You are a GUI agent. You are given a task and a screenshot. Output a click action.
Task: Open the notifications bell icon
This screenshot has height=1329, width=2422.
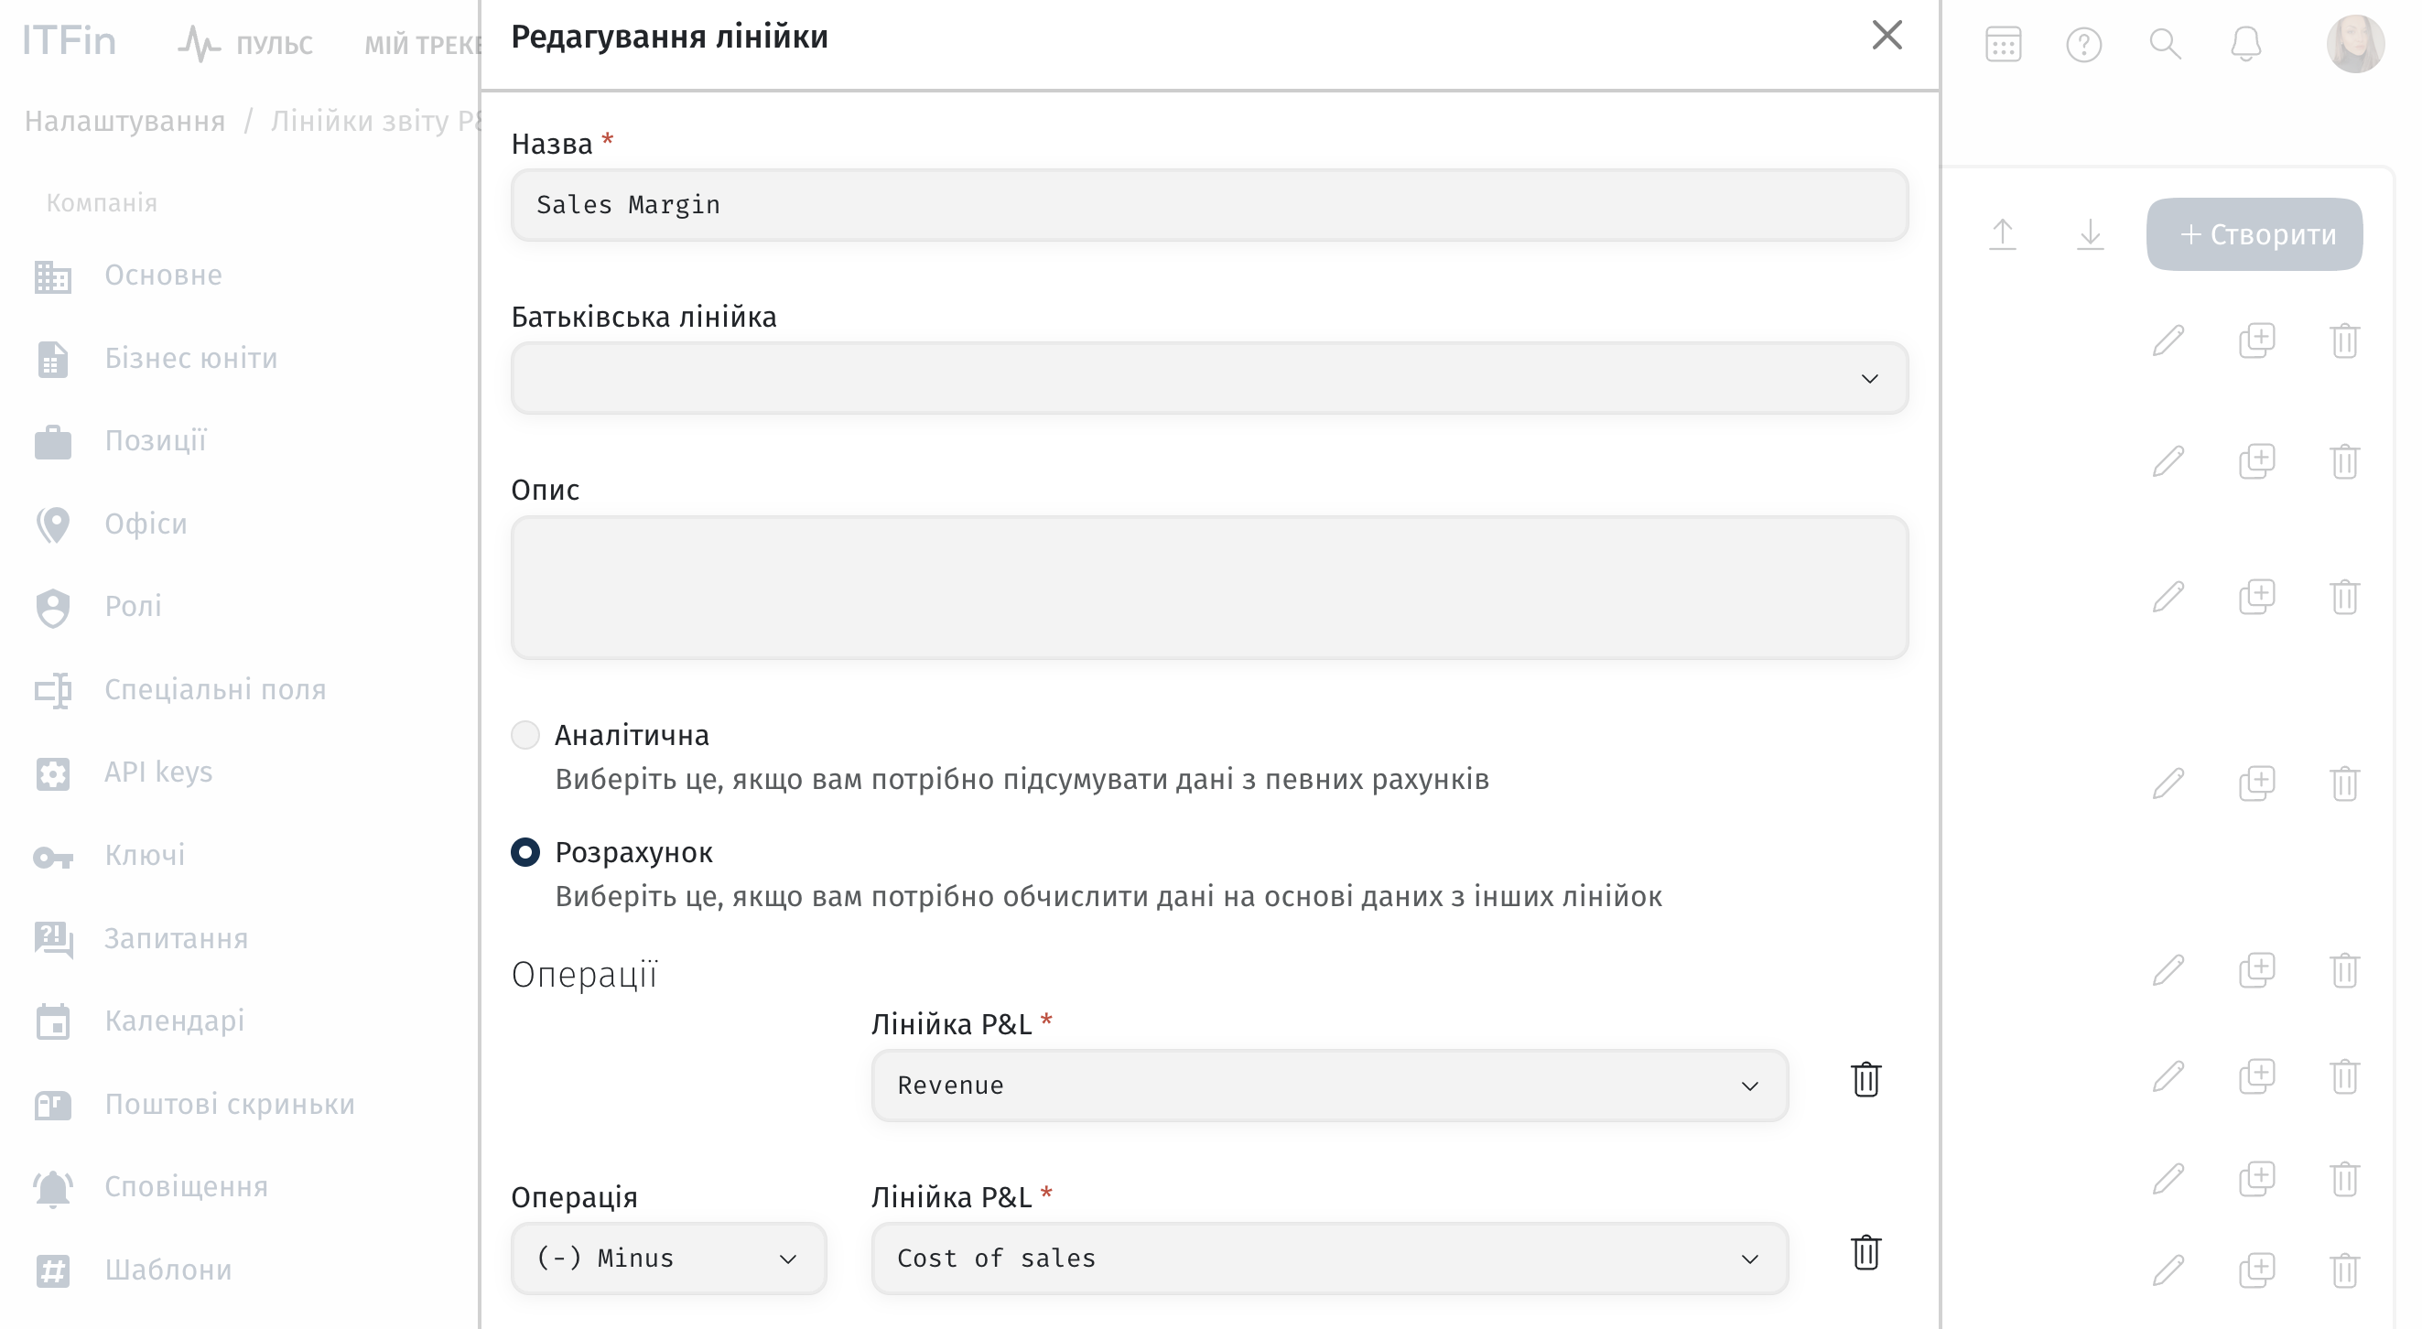(2245, 44)
